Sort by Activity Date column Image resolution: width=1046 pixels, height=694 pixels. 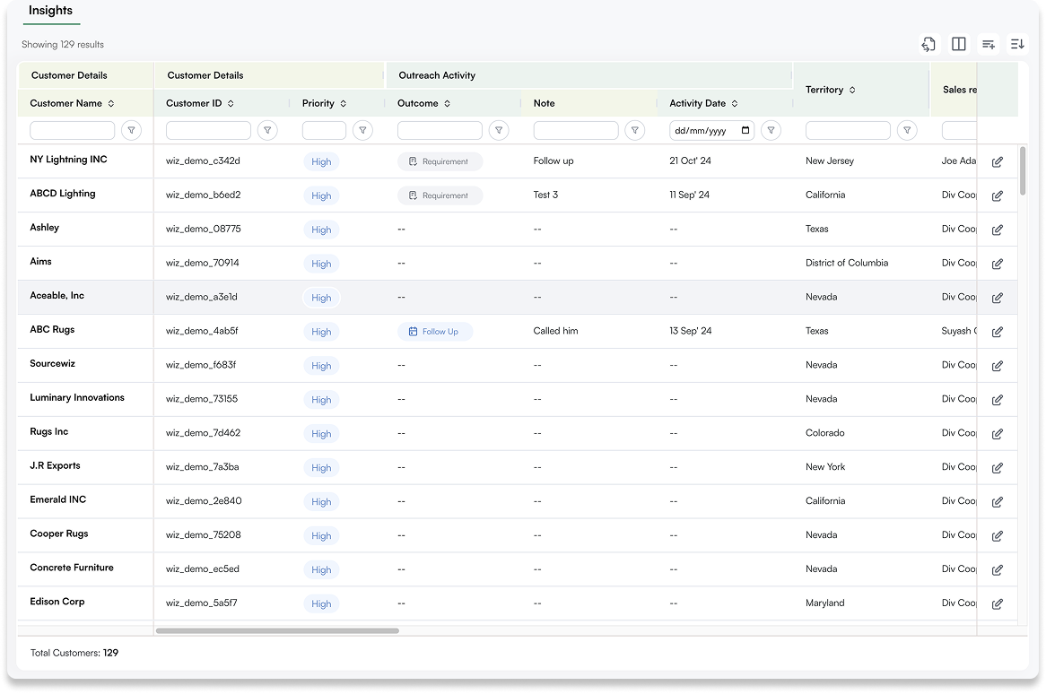735,104
